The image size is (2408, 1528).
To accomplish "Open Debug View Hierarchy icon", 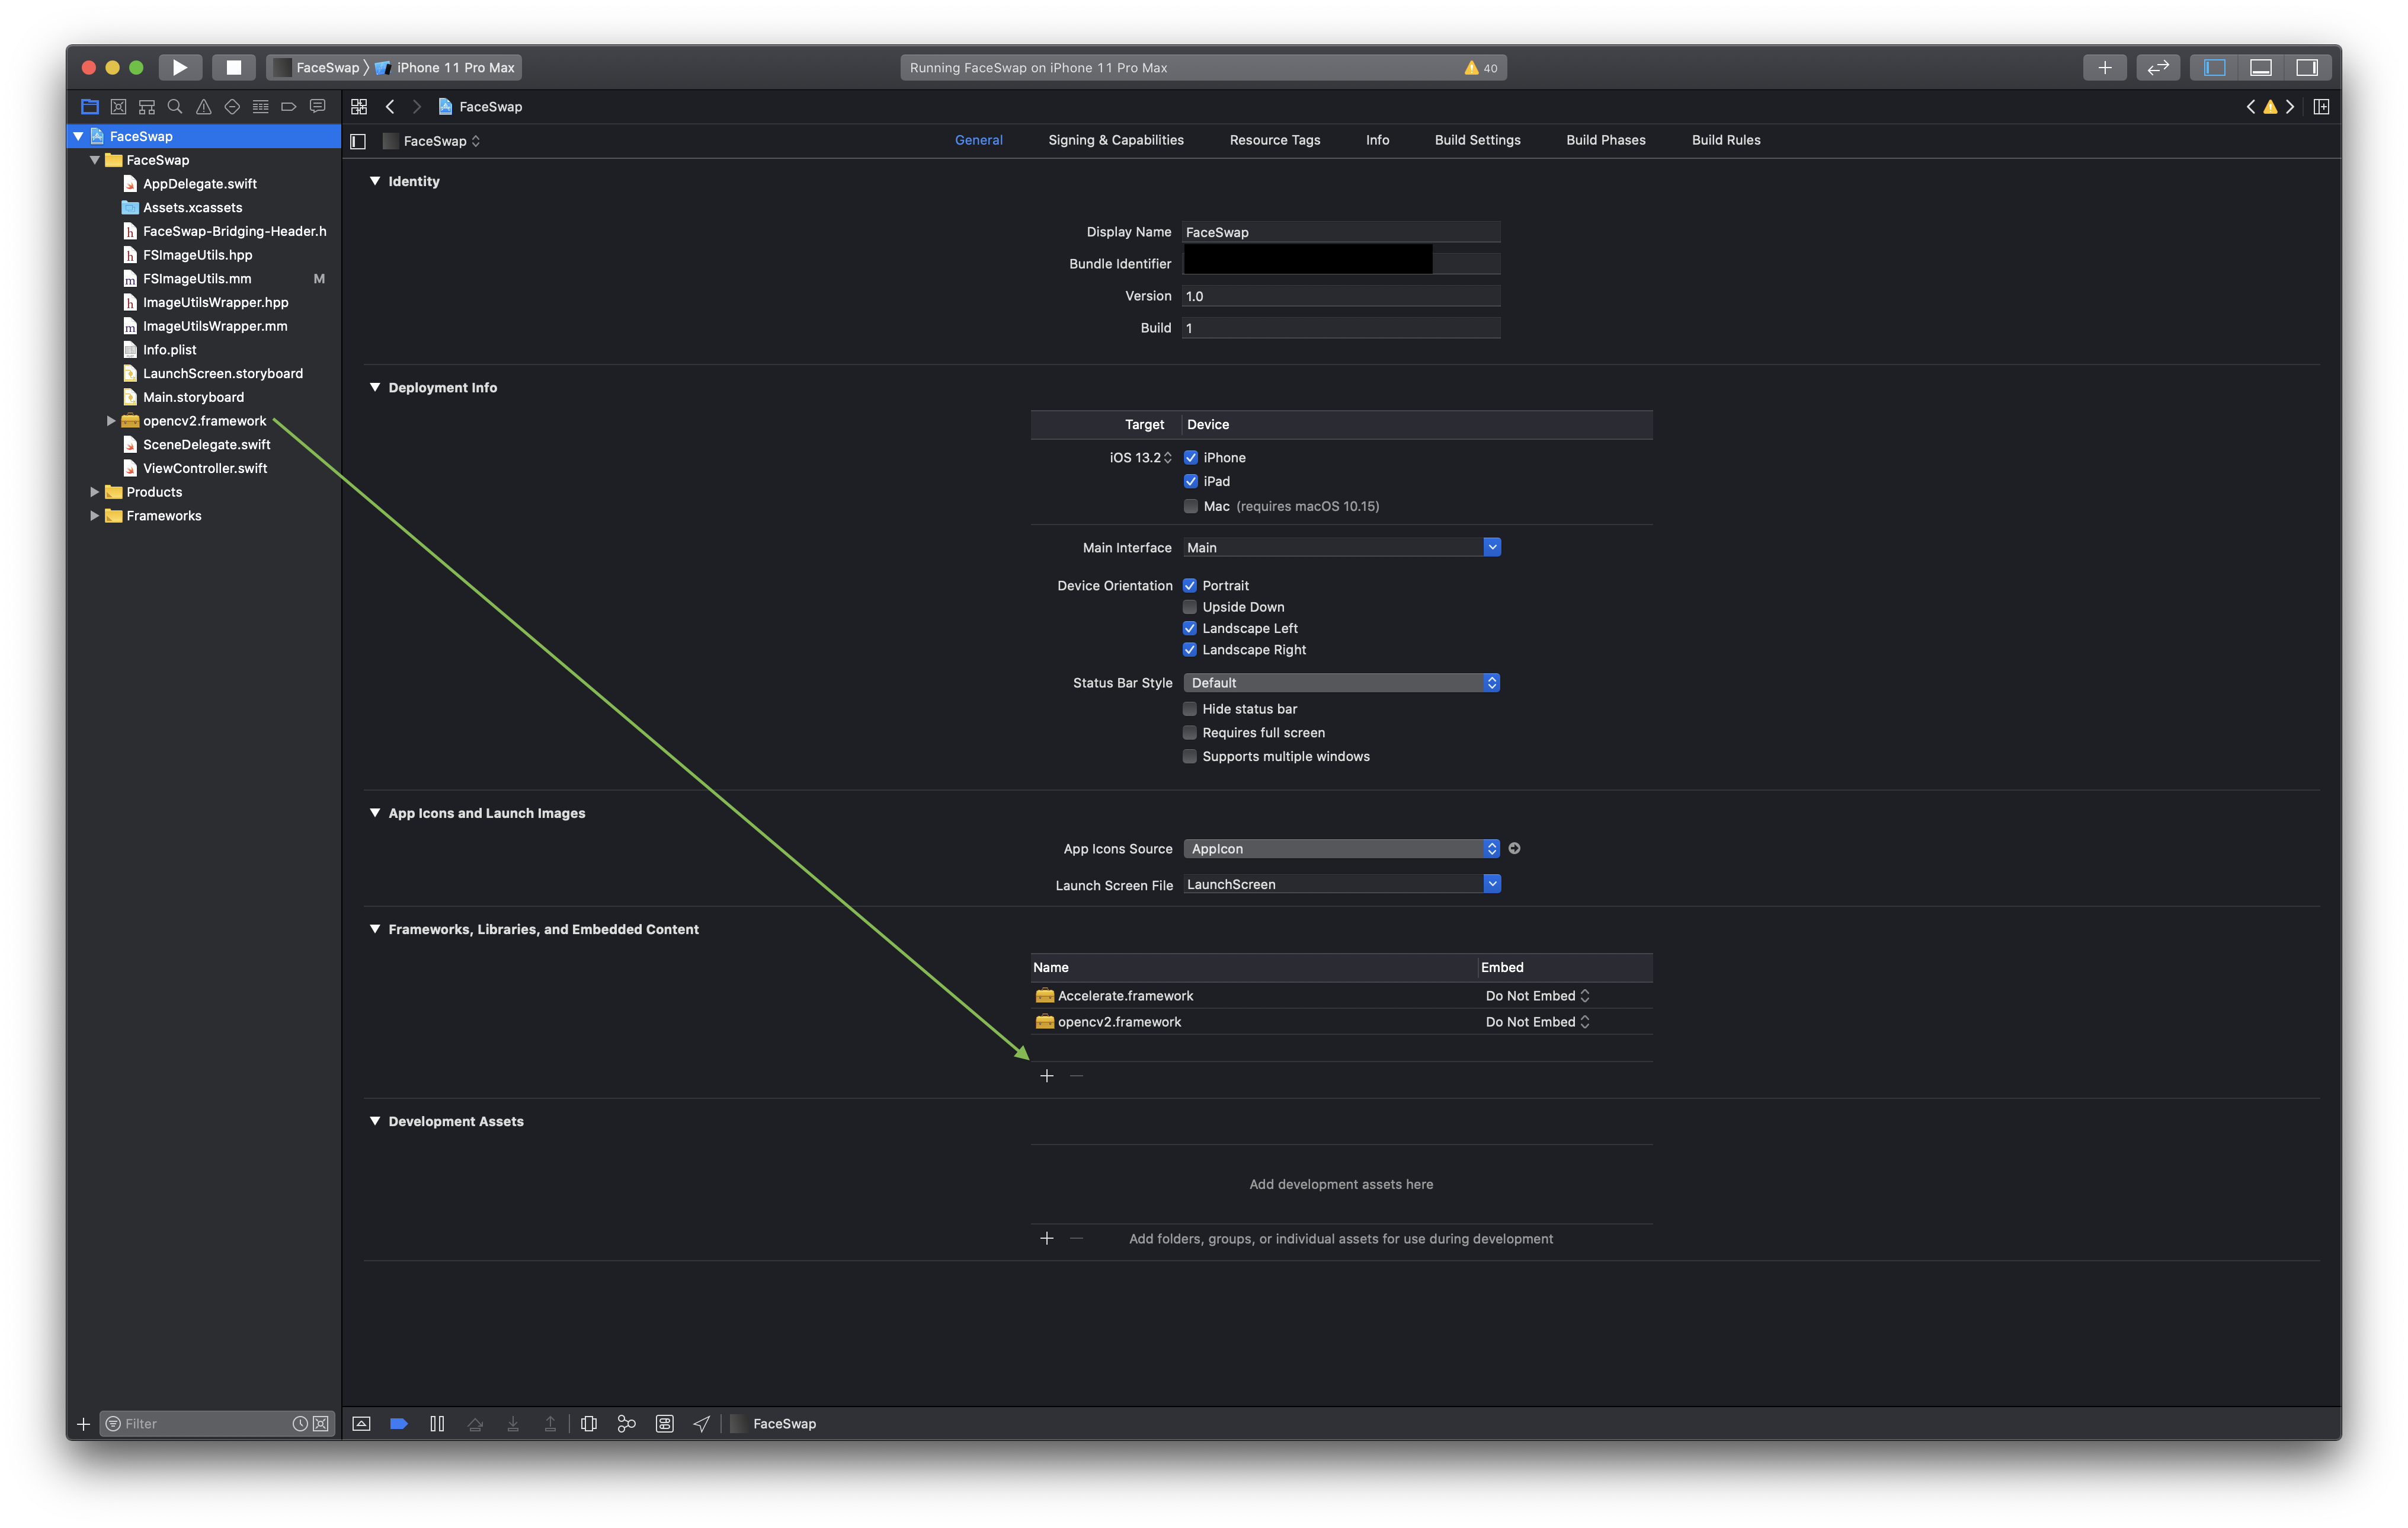I will click(x=589, y=1423).
